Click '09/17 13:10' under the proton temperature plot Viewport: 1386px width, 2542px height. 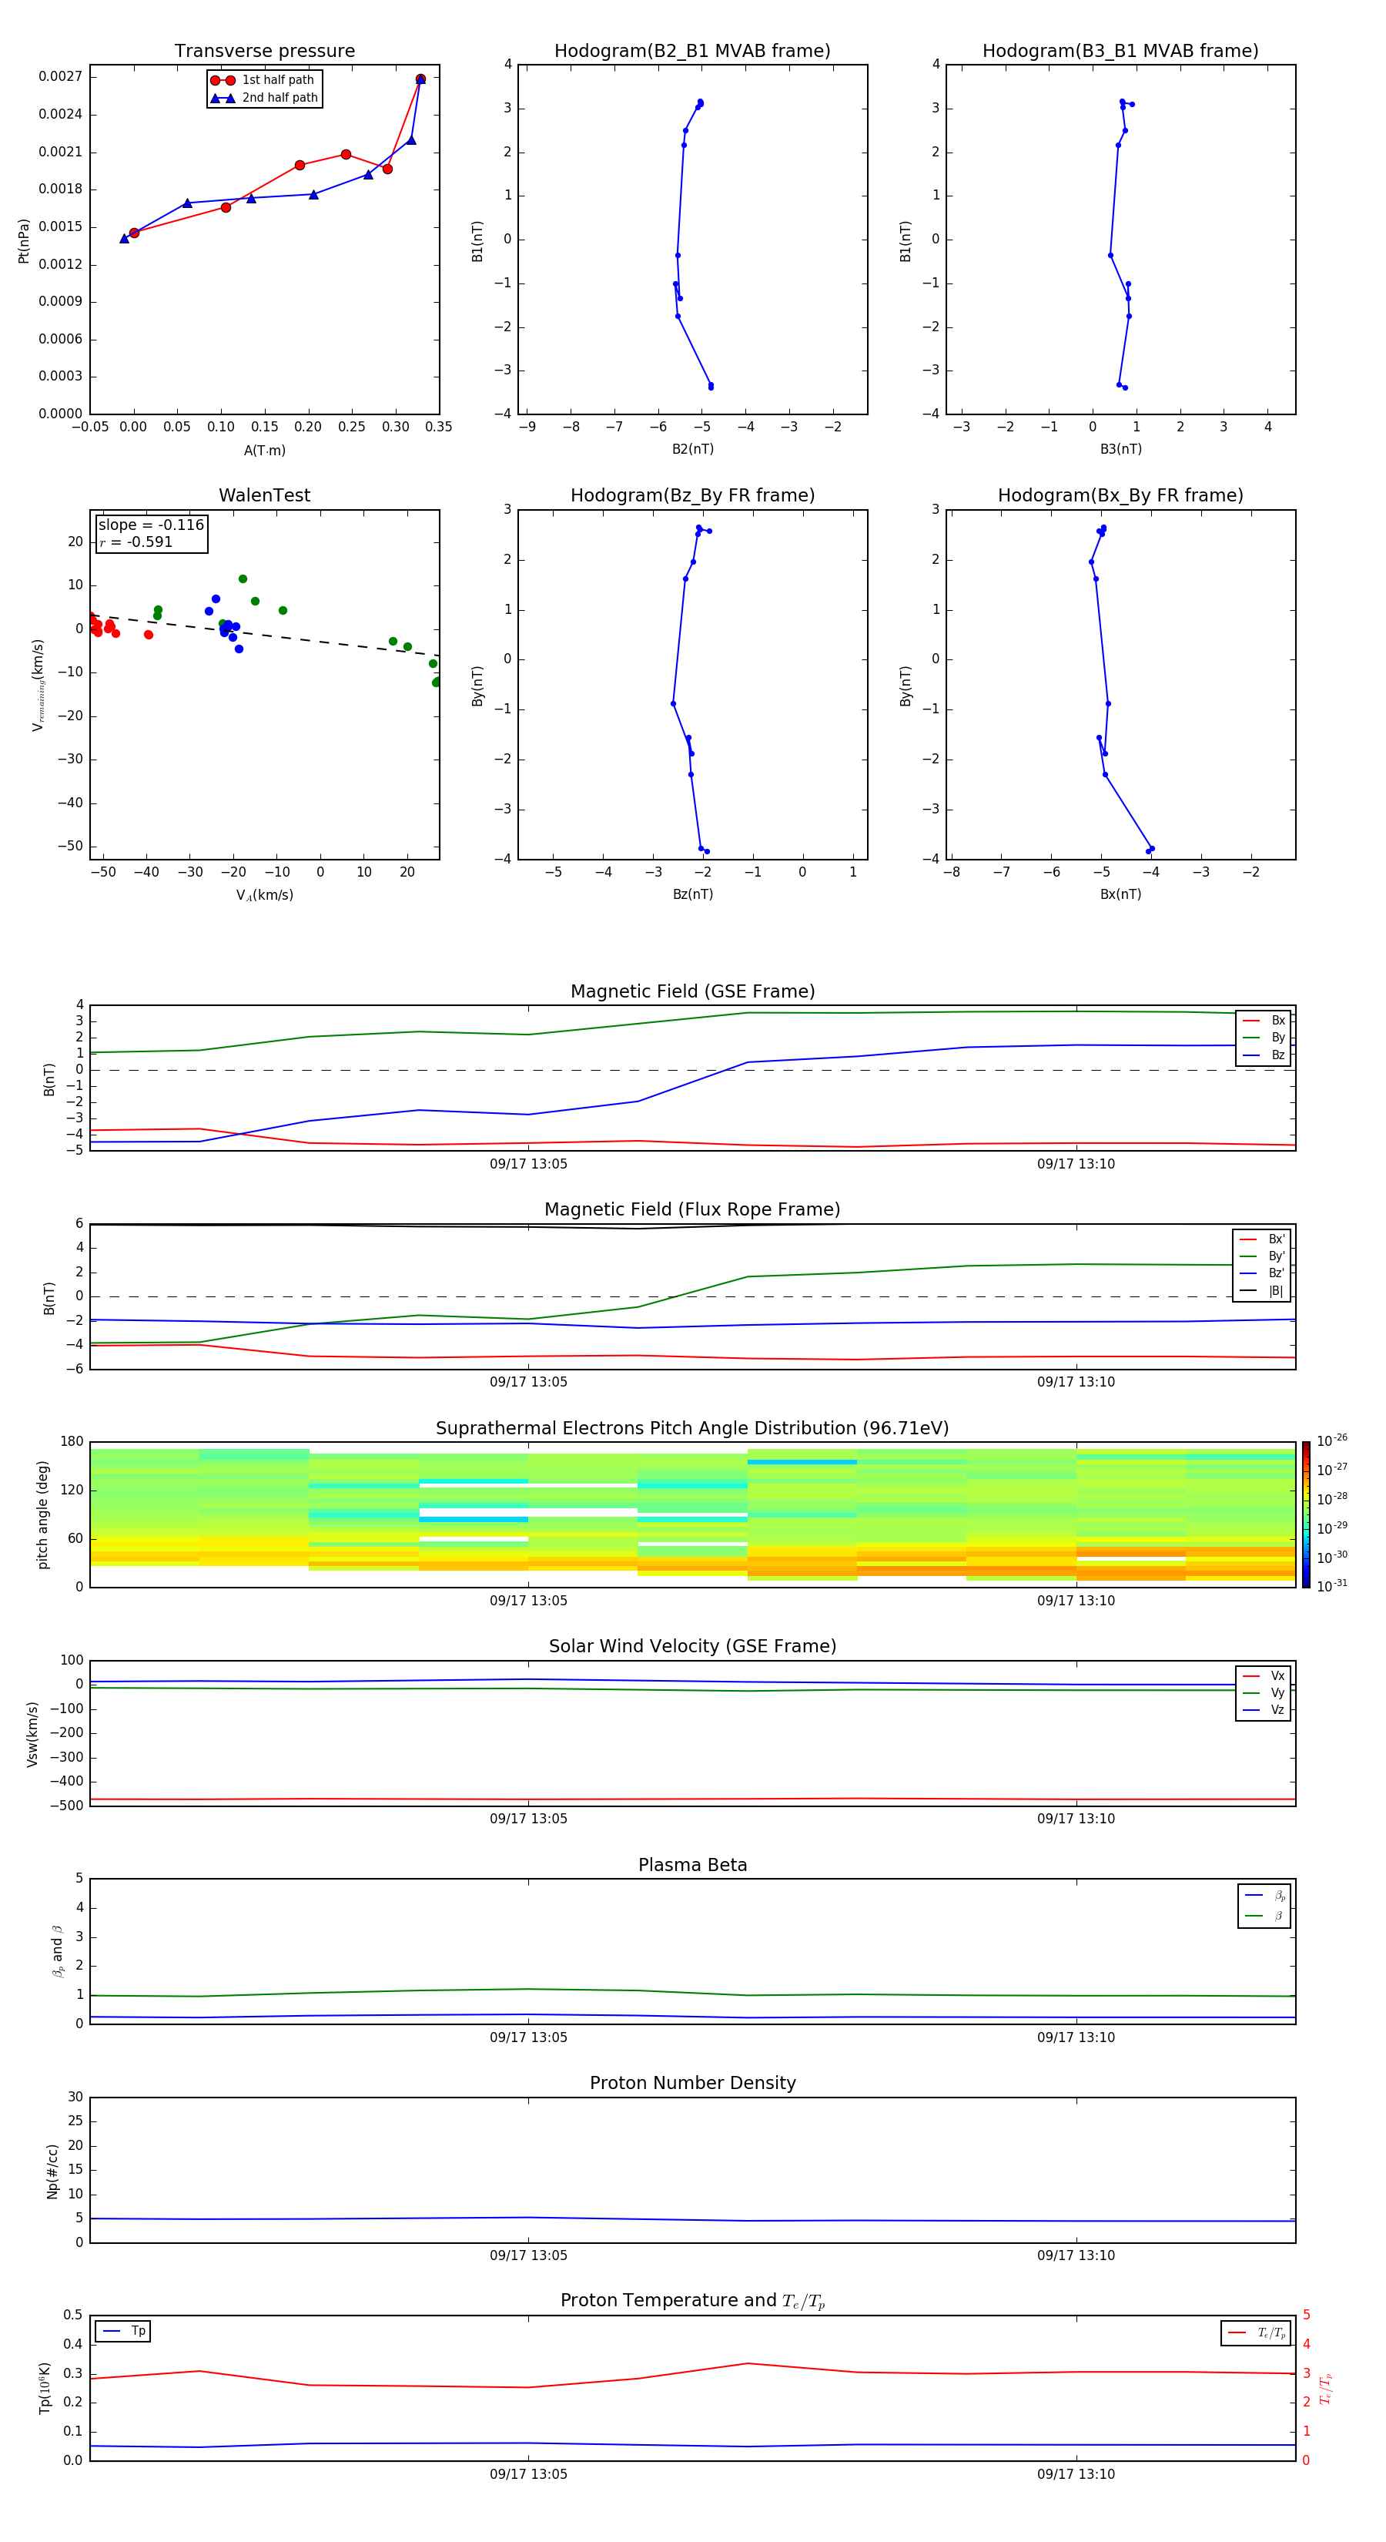tap(1076, 2474)
